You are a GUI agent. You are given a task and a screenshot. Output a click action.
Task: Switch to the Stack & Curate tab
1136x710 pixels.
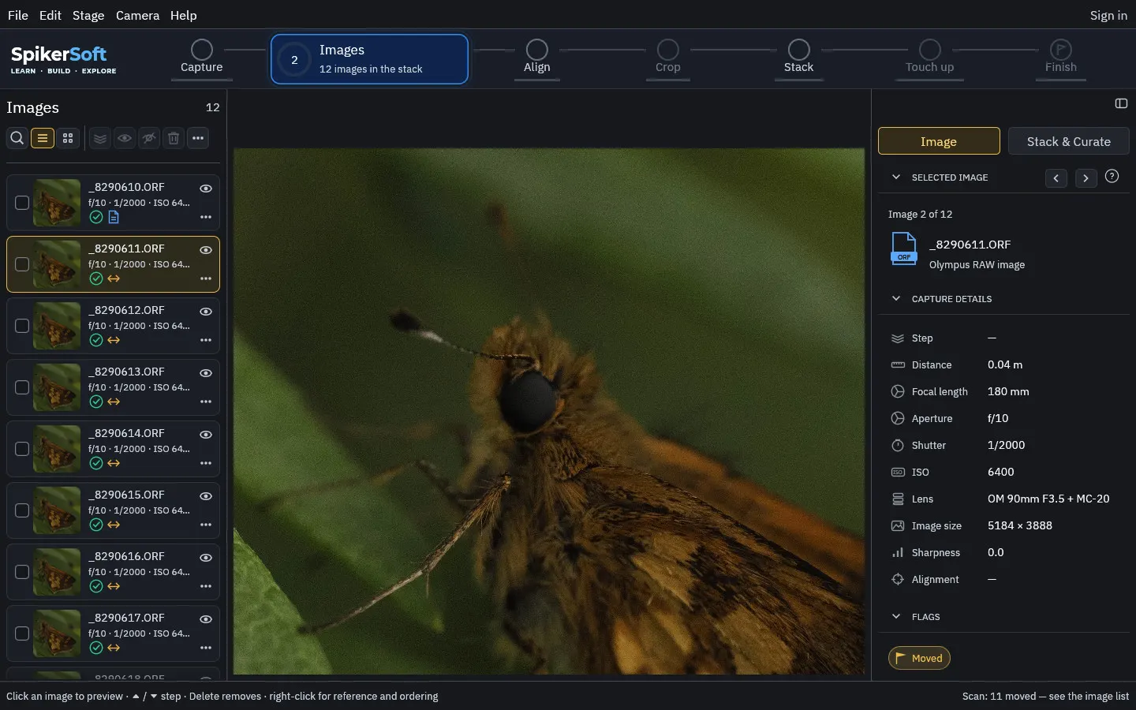tap(1068, 141)
